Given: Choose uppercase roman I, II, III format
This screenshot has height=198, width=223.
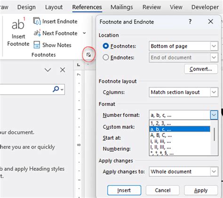Looking at the screenshot, I should tap(180, 147).
